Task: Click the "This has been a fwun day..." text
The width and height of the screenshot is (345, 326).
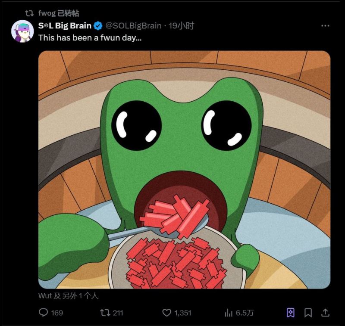Action: pos(90,38)
